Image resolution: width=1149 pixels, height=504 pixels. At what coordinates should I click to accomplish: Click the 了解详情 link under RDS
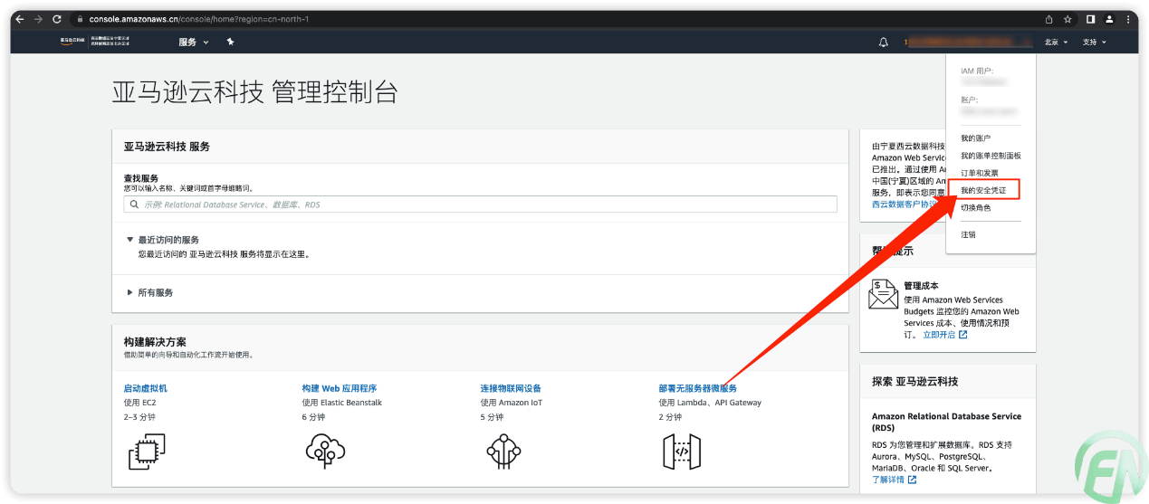pos(894,480)
